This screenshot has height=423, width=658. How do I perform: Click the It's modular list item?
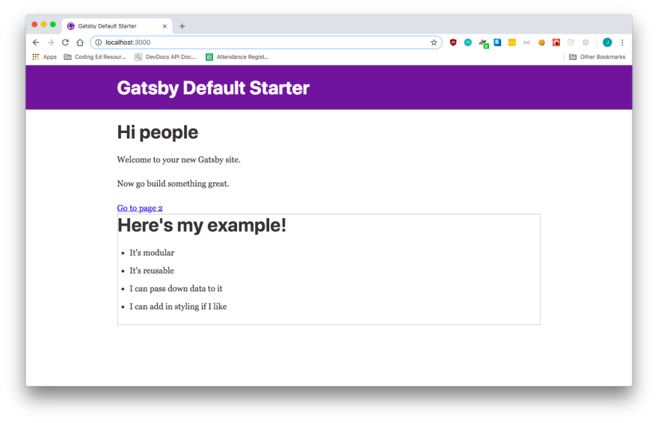(152, 253)
